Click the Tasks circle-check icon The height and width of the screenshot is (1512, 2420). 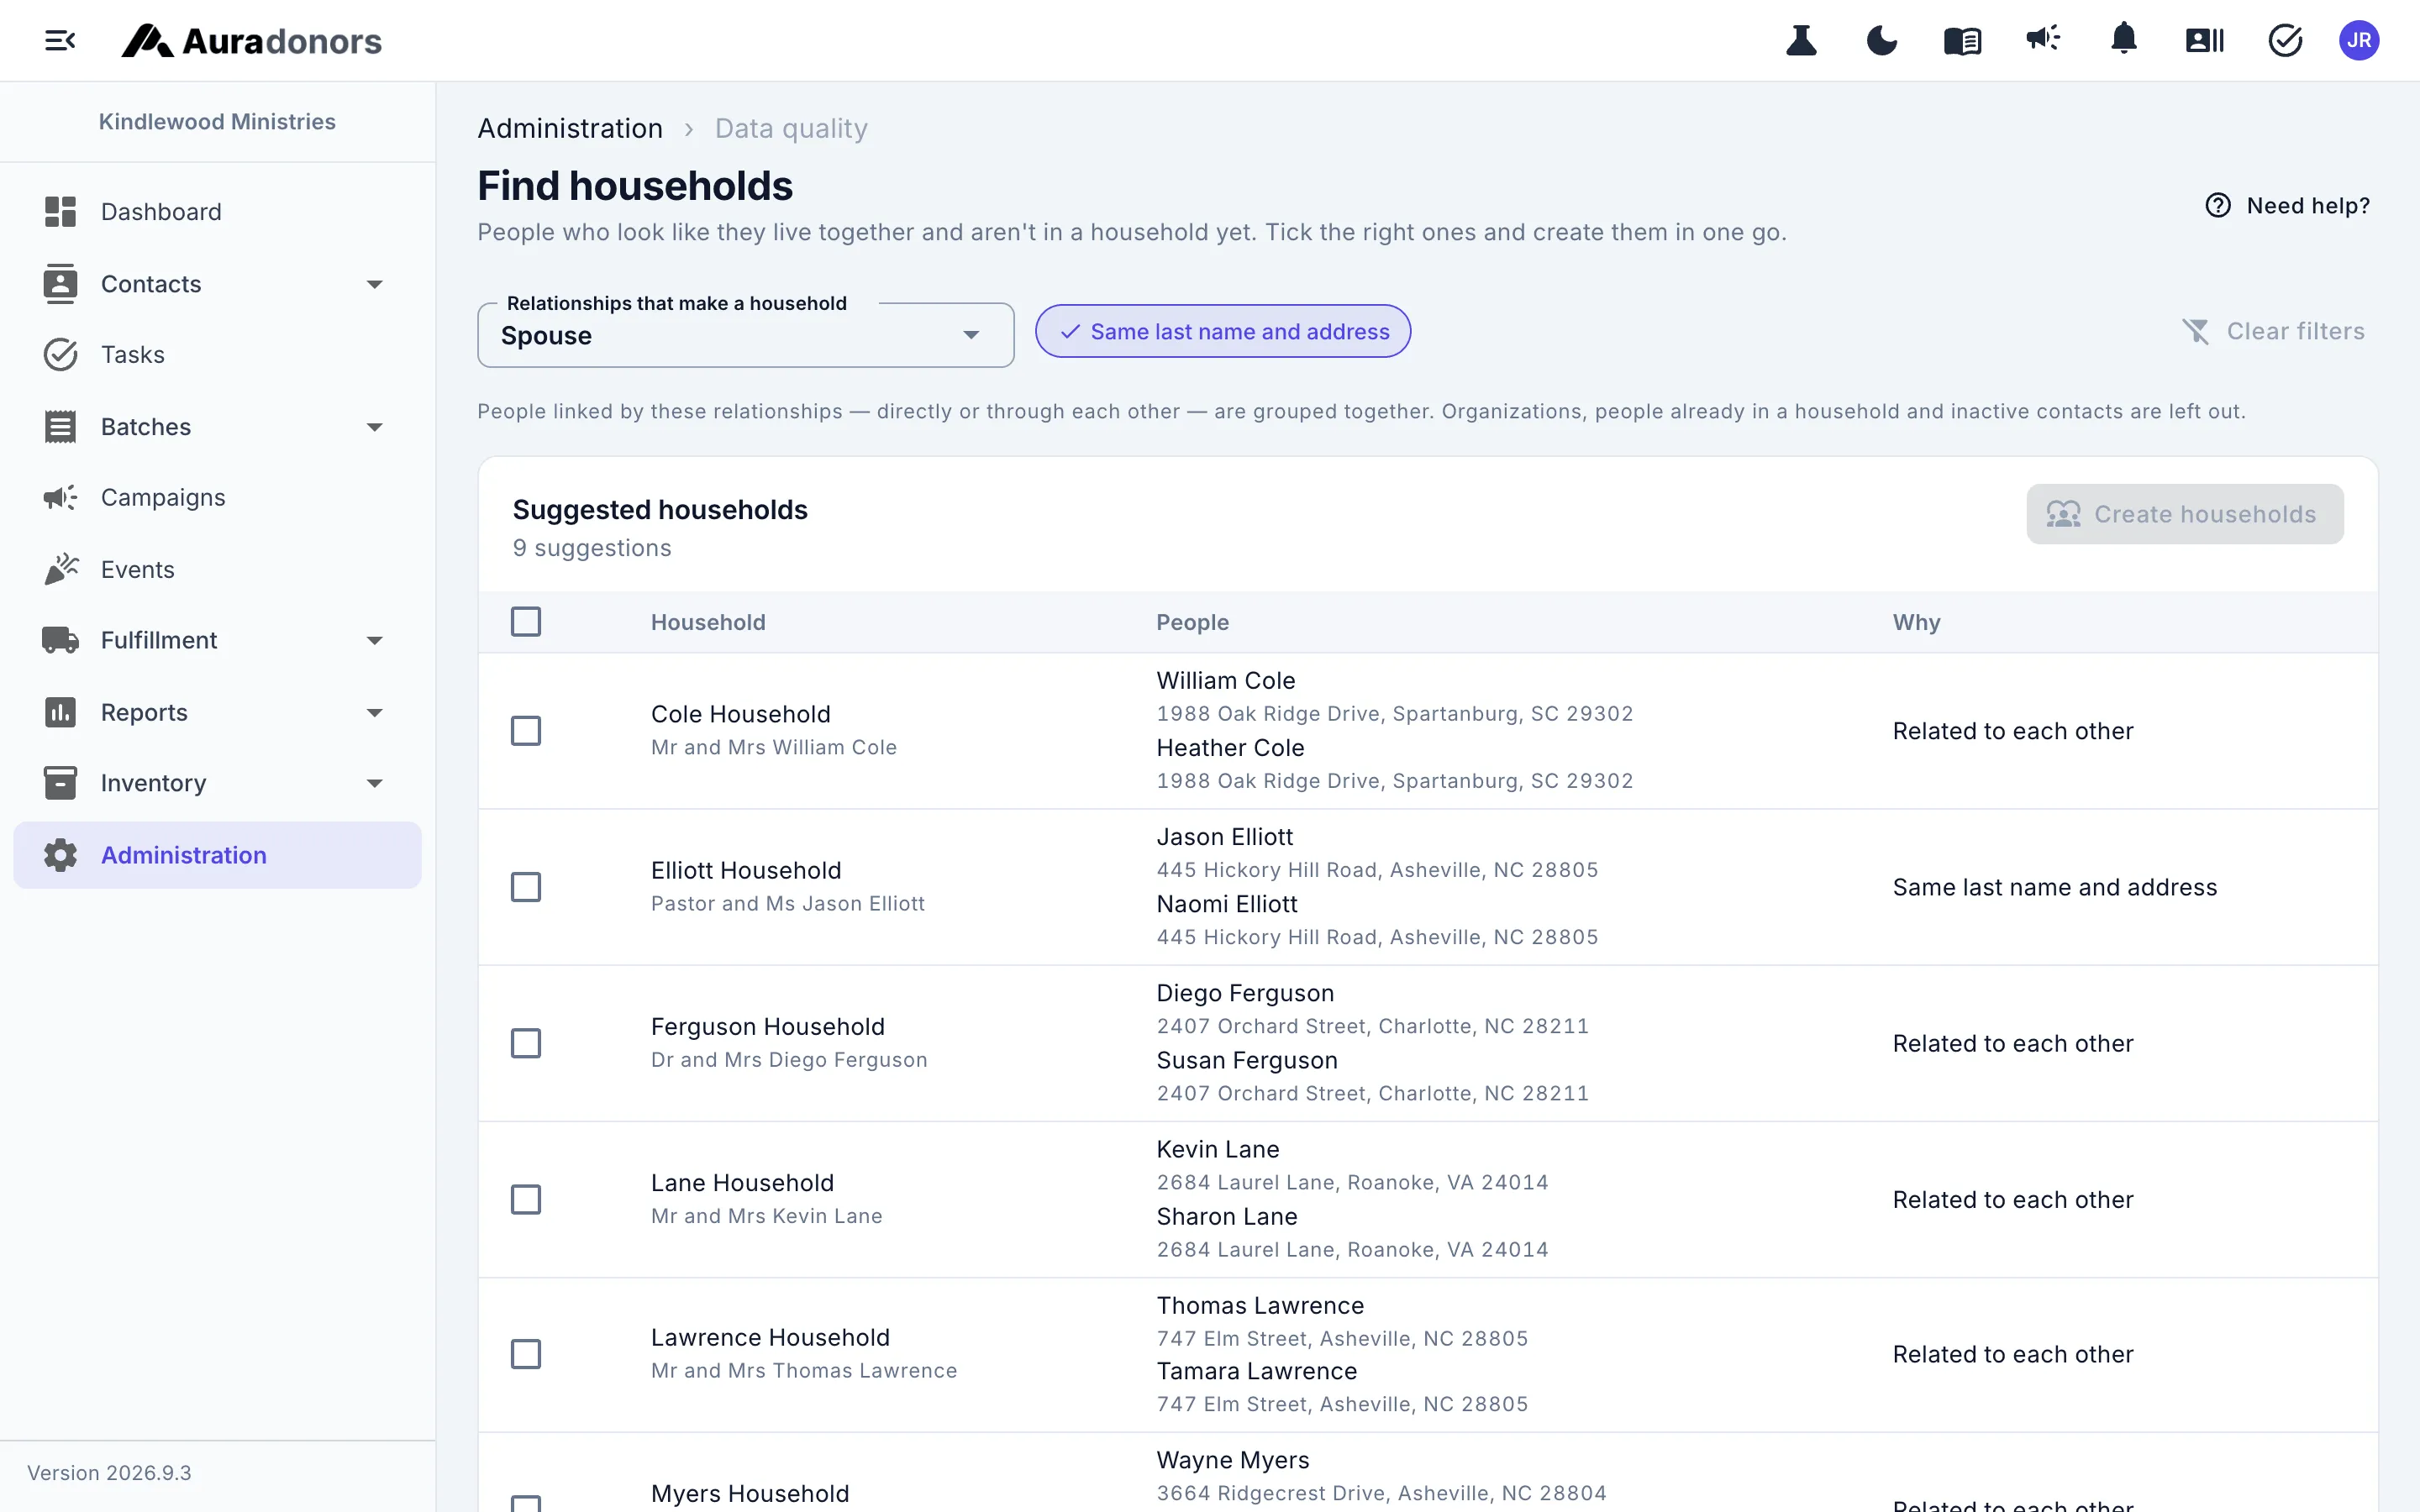(x=60, y=355)
